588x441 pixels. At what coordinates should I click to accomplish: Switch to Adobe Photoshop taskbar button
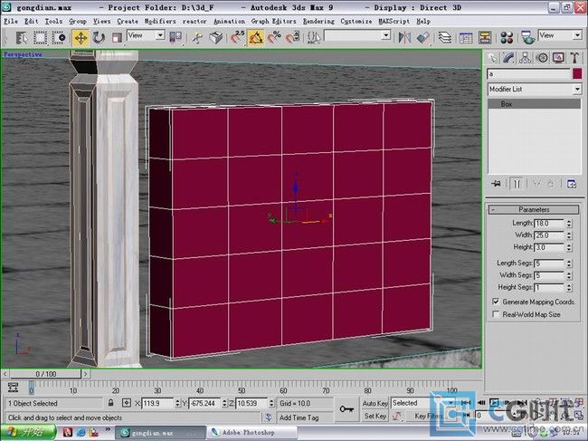252,433
